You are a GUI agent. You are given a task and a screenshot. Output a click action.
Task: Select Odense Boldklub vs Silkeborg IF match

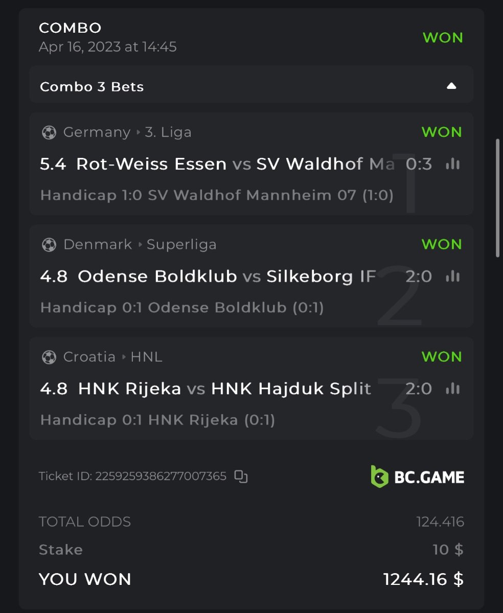click(x=226, y=276)
